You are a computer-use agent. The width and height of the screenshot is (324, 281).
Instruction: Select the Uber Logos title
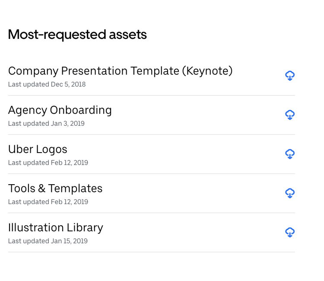click(x=38, y=149)
